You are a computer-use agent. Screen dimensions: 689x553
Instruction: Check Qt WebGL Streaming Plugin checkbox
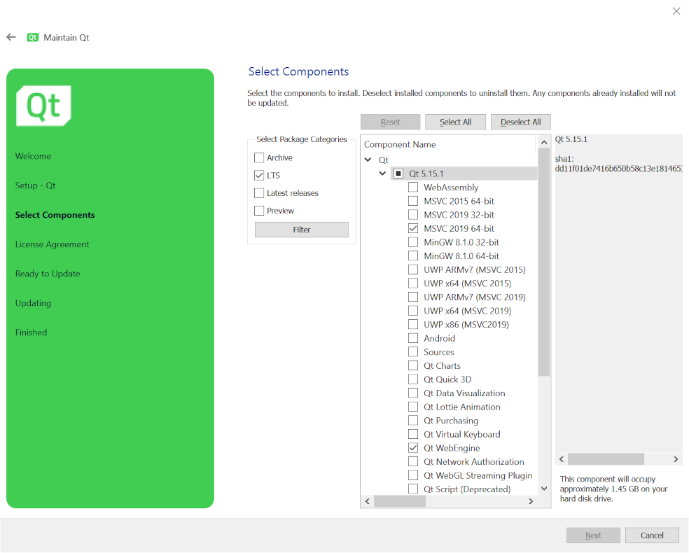click(x=413, y=475)
